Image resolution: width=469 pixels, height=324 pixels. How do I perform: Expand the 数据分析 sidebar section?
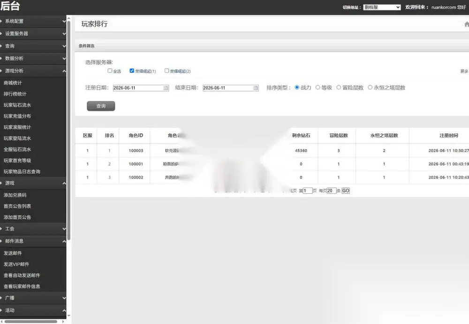(33, 58)
